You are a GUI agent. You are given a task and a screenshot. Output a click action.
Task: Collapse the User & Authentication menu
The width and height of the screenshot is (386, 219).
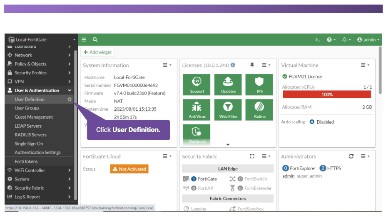tap(39, 90)
